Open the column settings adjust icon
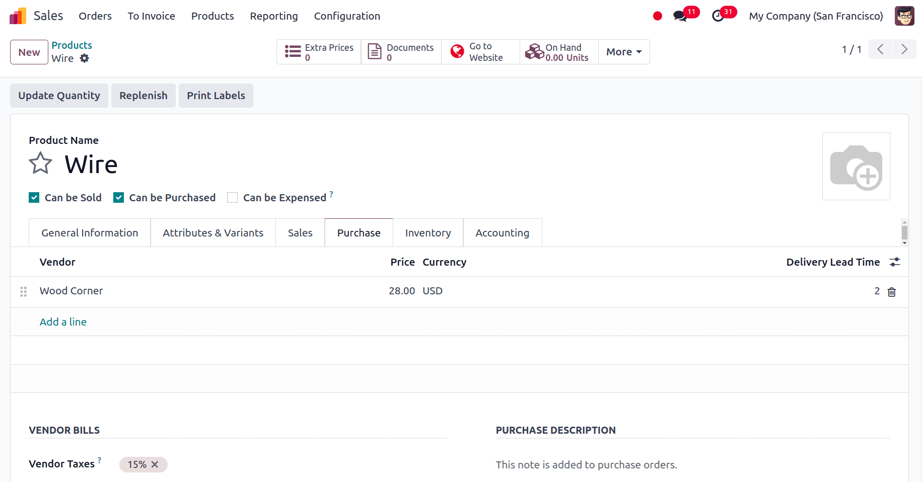922x482 pixels. (894, 262)
